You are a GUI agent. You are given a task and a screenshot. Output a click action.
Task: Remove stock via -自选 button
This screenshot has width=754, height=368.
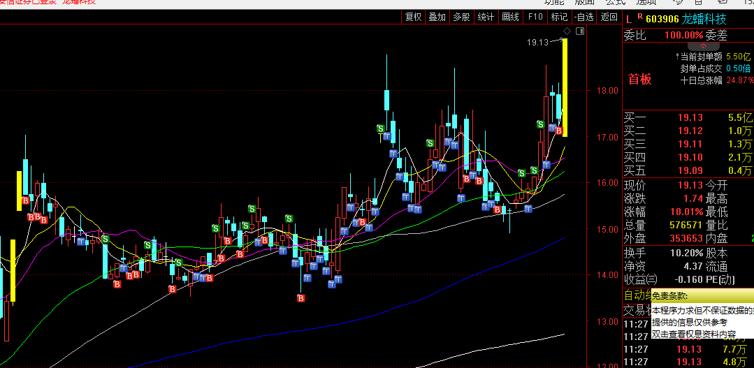[x=583, y=17]
